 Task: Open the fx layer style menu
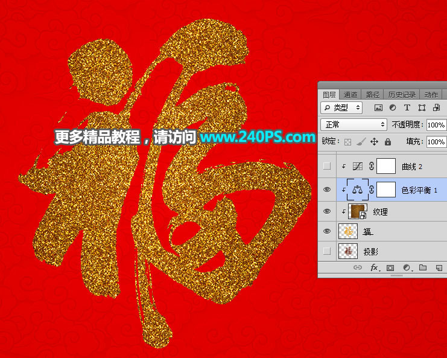click(x=375, y=267)
